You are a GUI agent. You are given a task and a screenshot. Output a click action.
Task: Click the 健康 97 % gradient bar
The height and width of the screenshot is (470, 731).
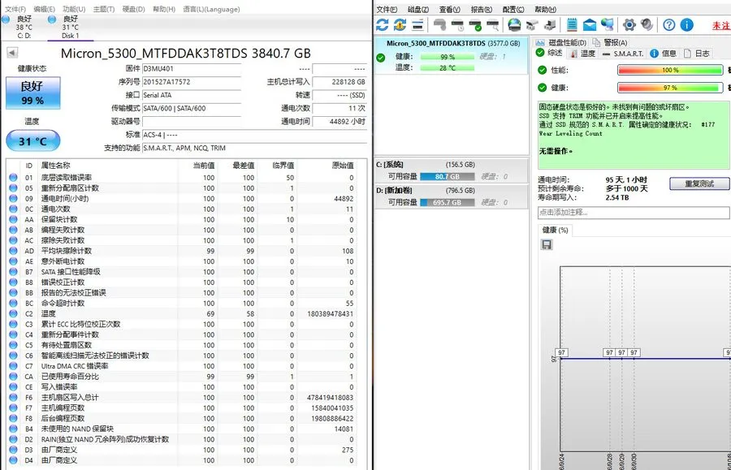pos(670,88)
